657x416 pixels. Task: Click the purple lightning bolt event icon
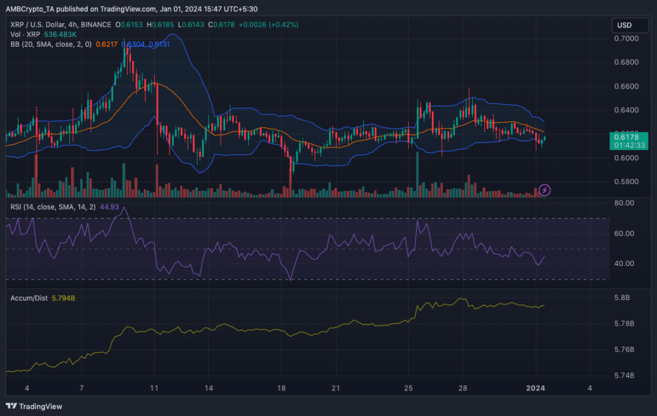coord(544,190)
